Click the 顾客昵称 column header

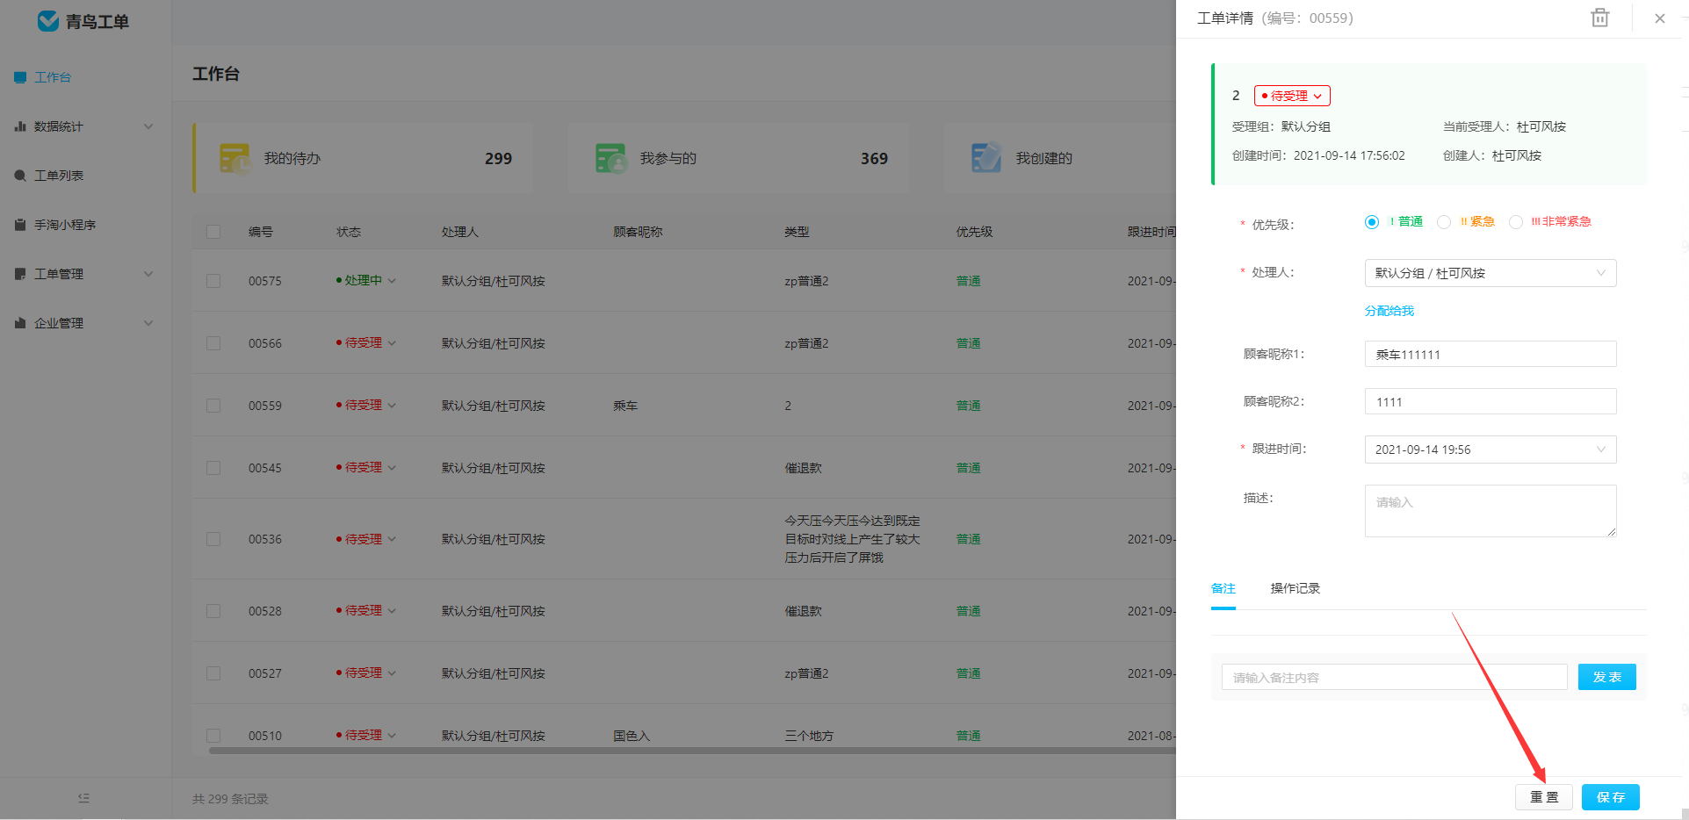tap(638, 232)
